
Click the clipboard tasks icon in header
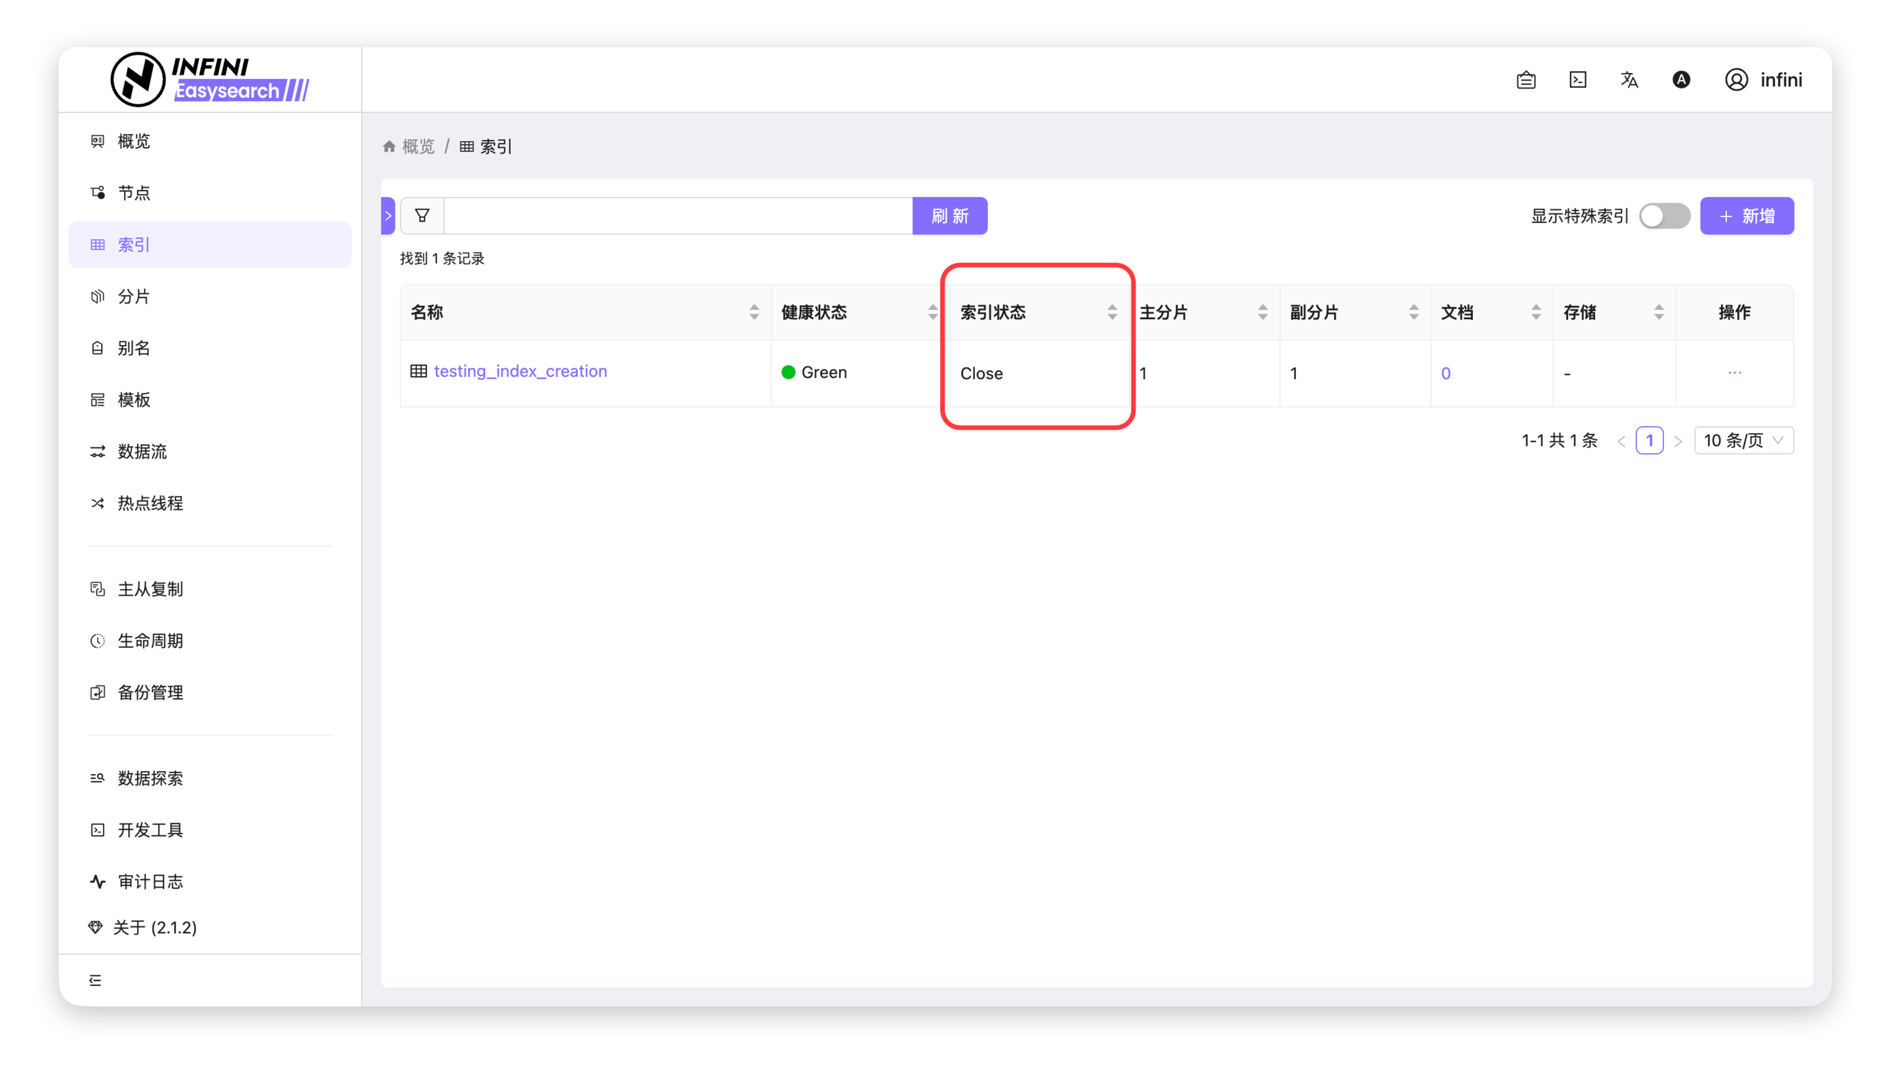(x=1525, y=80)
